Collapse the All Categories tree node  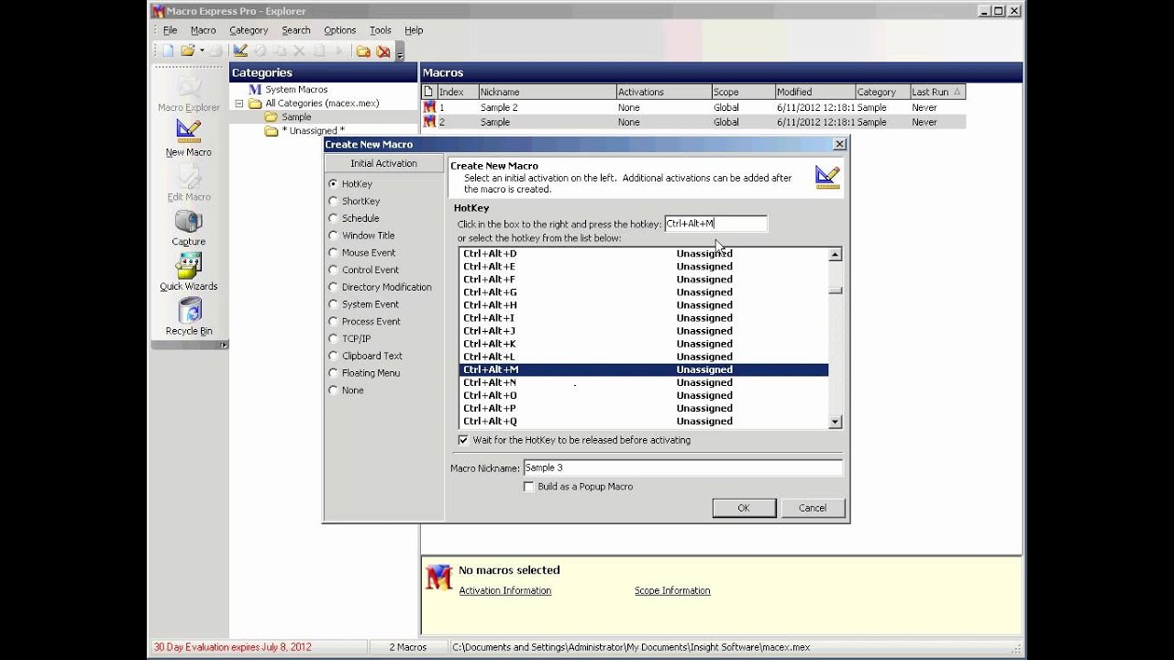point(239,104)
